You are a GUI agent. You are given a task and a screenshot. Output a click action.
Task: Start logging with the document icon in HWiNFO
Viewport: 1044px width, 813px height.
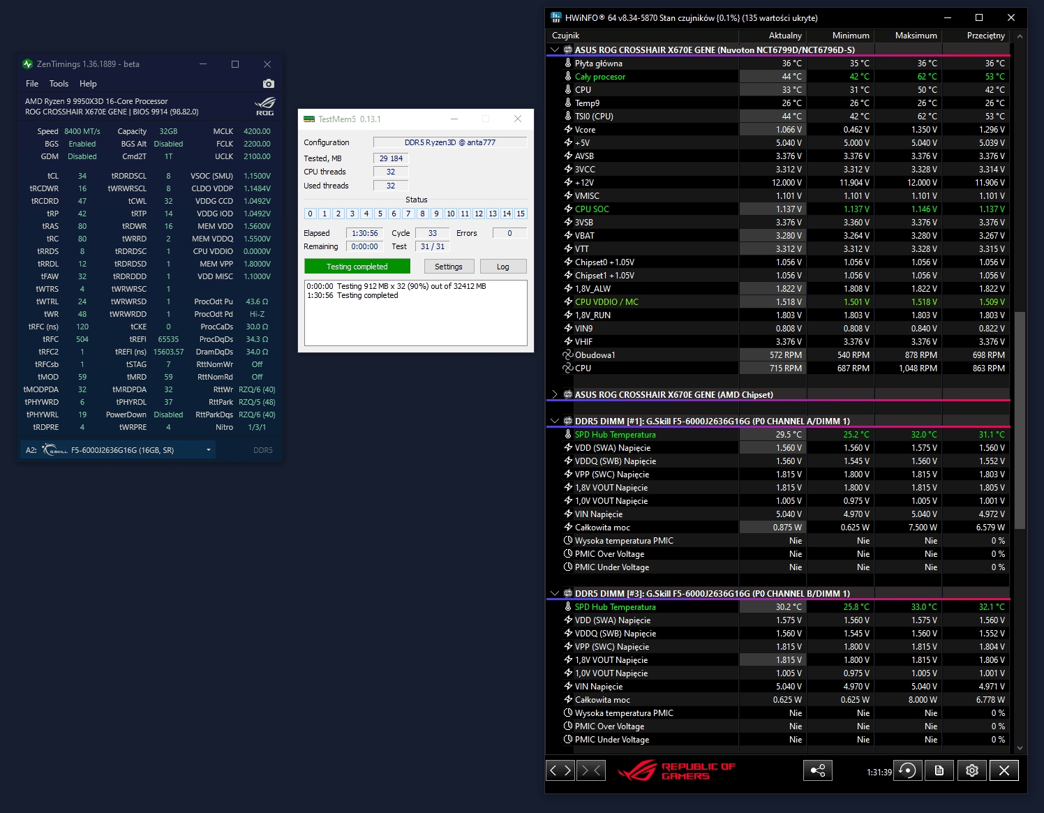[939, 770]
